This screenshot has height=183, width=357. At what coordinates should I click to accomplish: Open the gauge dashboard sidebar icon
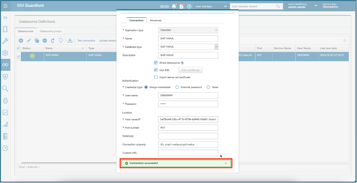pyautogui.click(x=5, y=148)
